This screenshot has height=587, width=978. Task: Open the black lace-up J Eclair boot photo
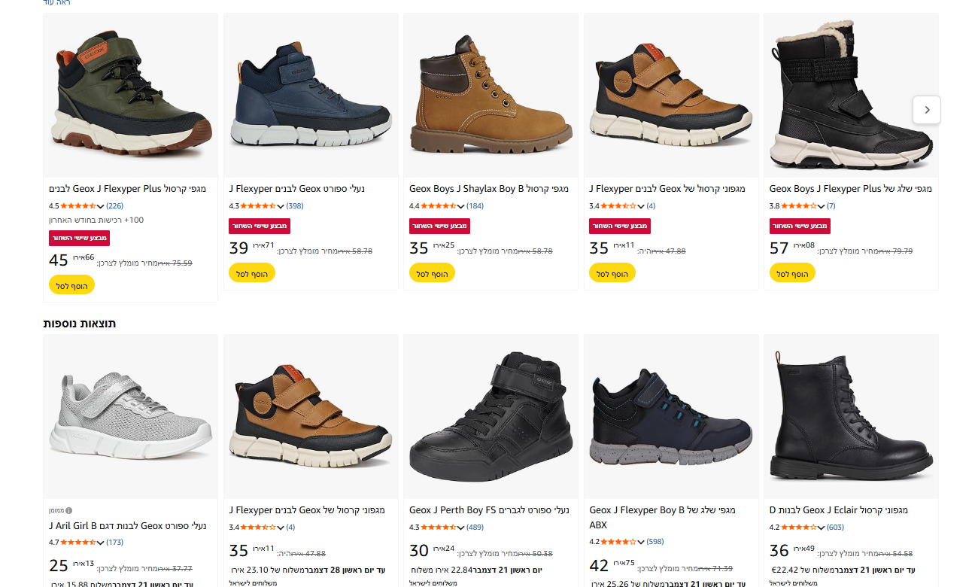point(851,416)
